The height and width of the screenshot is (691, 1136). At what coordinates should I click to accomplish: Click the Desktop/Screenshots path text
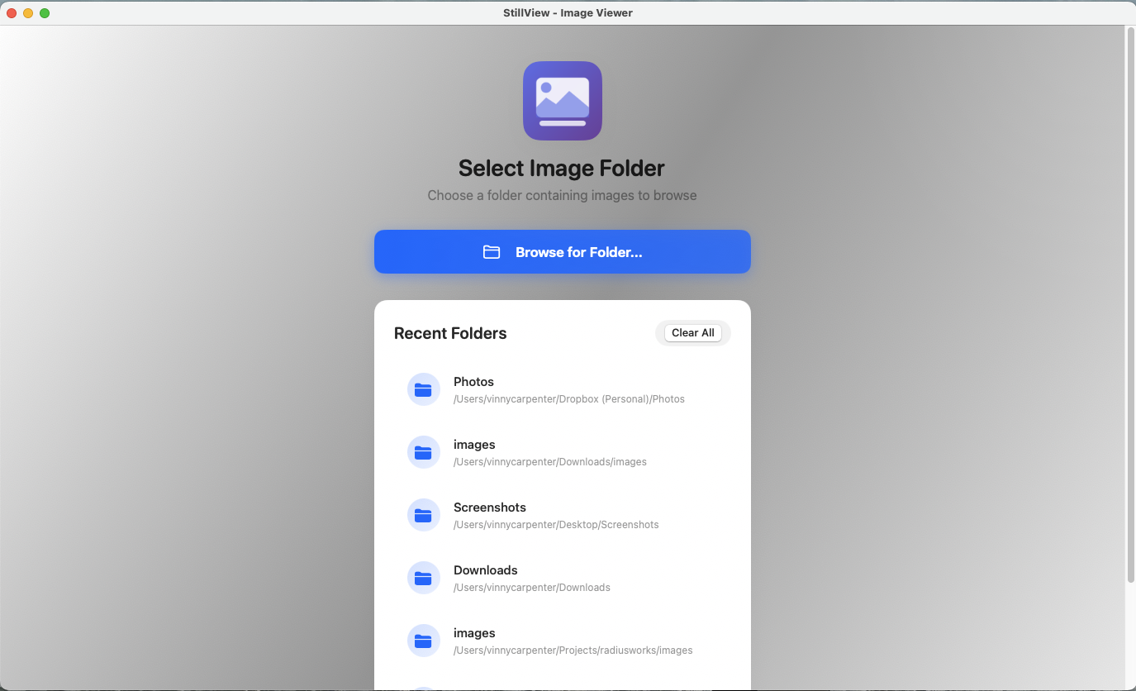point(555,525)
